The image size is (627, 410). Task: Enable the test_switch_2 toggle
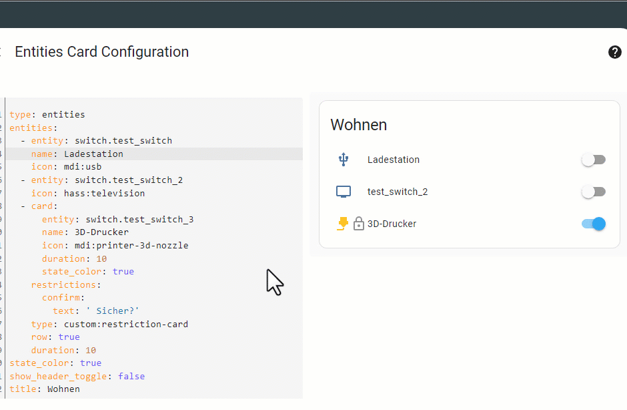593,191
